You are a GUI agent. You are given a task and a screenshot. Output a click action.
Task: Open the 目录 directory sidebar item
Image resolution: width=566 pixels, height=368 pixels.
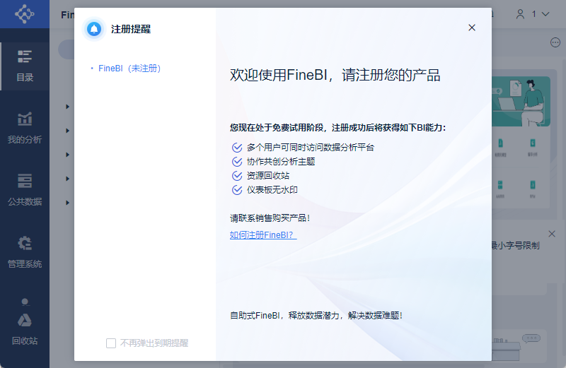click(x=25, y=66)
